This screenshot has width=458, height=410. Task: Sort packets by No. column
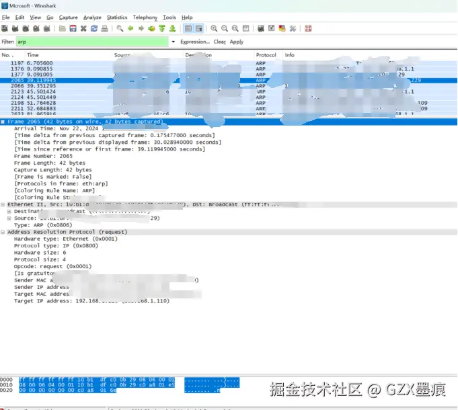coord(13,55)
